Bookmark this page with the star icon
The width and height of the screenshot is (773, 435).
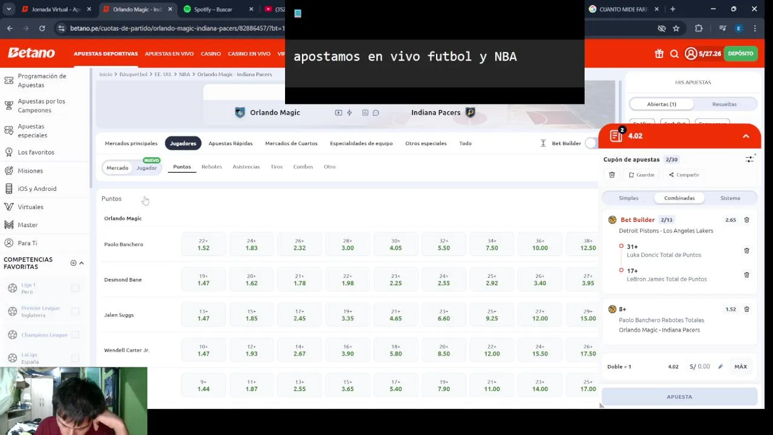point(676,28)
